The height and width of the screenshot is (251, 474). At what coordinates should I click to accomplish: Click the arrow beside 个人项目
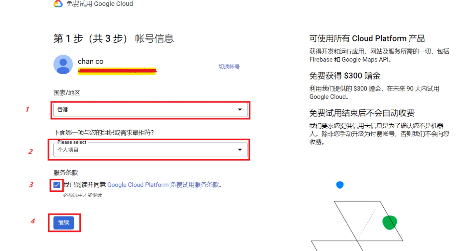point(240,150)
